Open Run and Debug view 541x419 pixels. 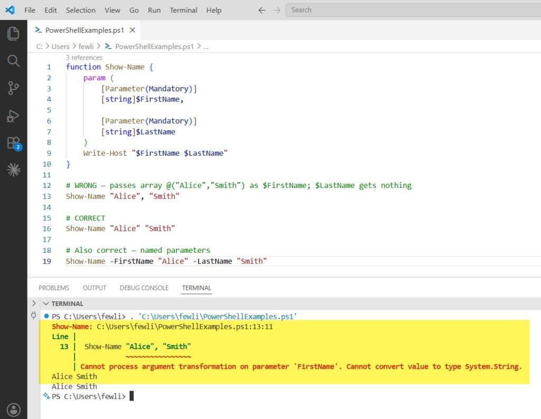coord(13,116)
